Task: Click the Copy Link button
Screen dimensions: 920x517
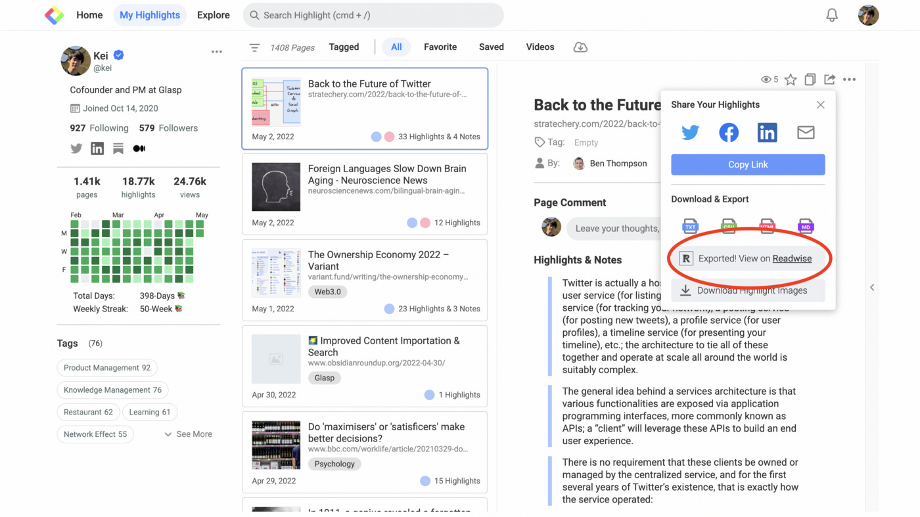Action: [x=748, y=164]
